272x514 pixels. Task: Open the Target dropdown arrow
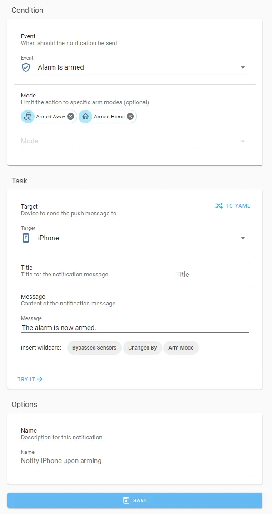[x=242, y=238]
